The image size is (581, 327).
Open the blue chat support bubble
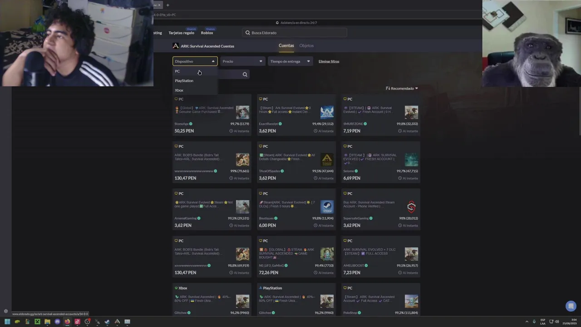pyautogui.click(x=571, y=306)
